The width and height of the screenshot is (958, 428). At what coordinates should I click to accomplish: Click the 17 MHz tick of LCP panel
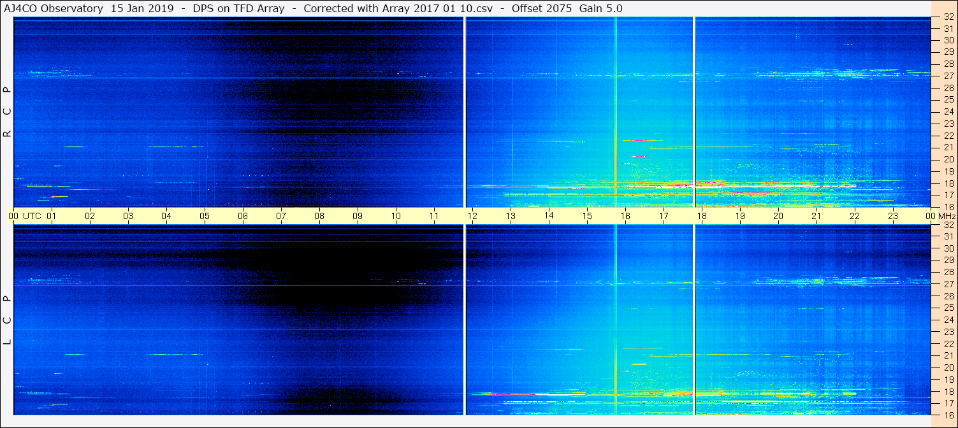pos(948,403)
